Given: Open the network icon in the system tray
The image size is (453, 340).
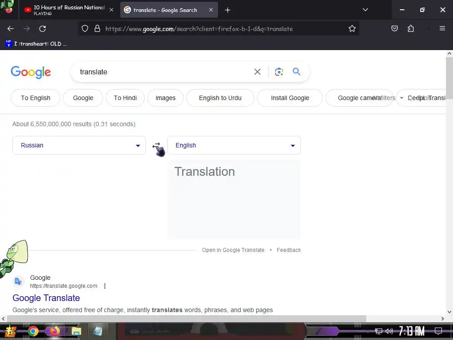Looking at the screenshot, I should click(x=379, y=331).
